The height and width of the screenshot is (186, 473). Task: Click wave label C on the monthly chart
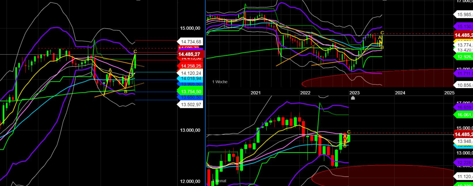pos(349,132)
